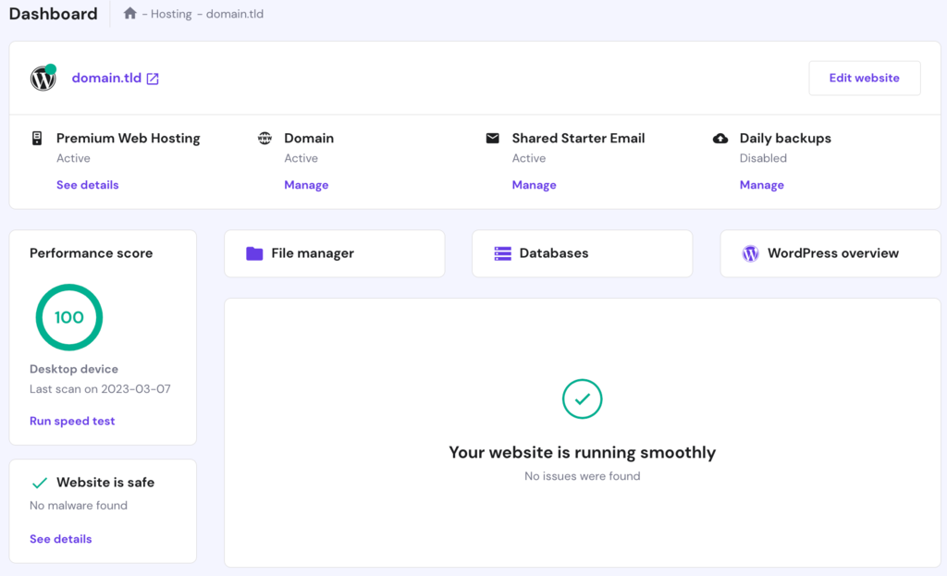Image resolution: width=947 pixels, height=576 pixels.
Task: Click the home icon in the breadcrumb
Action: tap(129, 13)
